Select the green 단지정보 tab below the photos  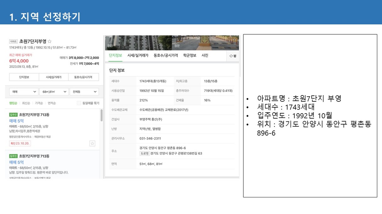(x=116, y=55)
